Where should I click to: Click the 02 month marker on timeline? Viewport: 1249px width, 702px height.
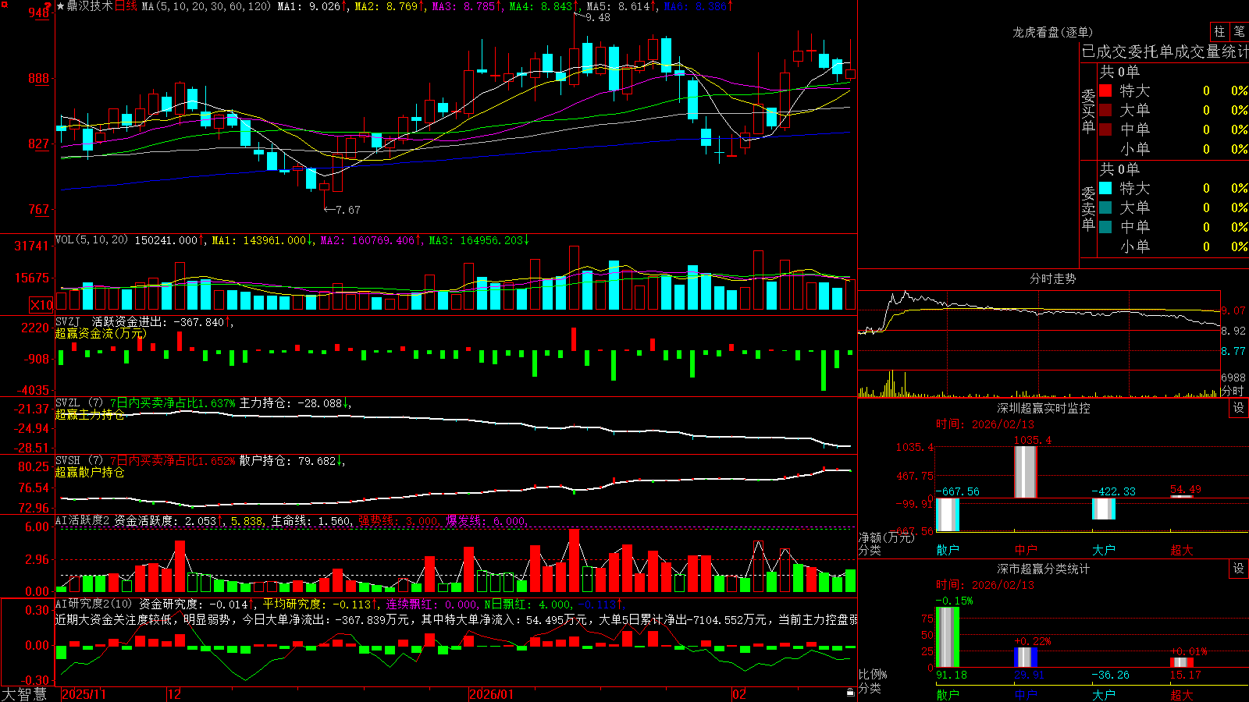[x=739, y=694]
